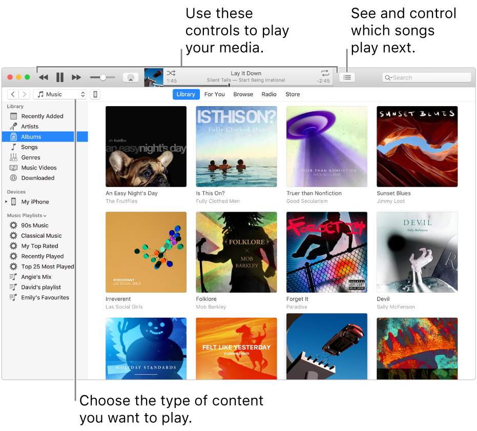Open the Devil album cover
Screen dimensions: 477x431
[417, 252]
